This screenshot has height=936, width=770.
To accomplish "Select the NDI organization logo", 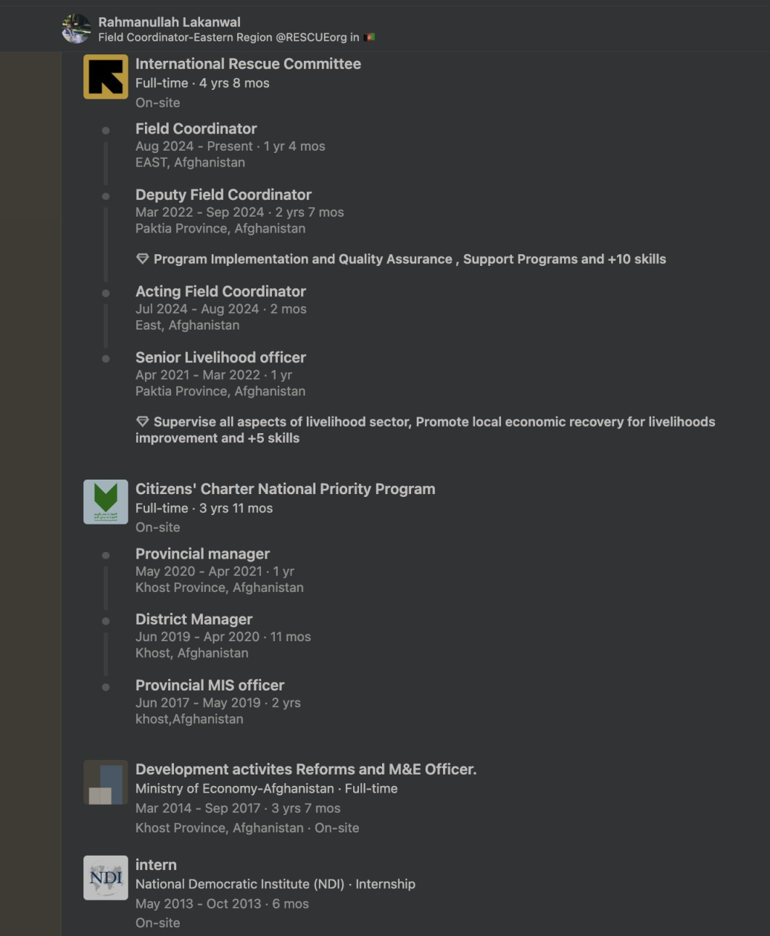I will (x=105, y=877).
